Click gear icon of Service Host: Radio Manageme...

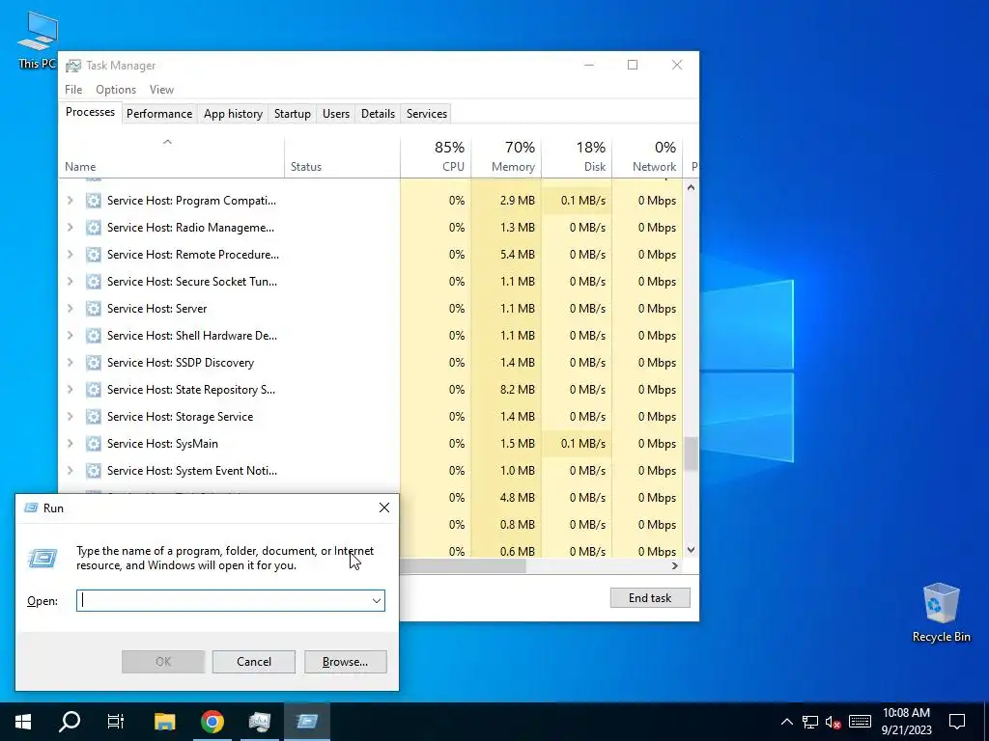click(x=94, y=228)
